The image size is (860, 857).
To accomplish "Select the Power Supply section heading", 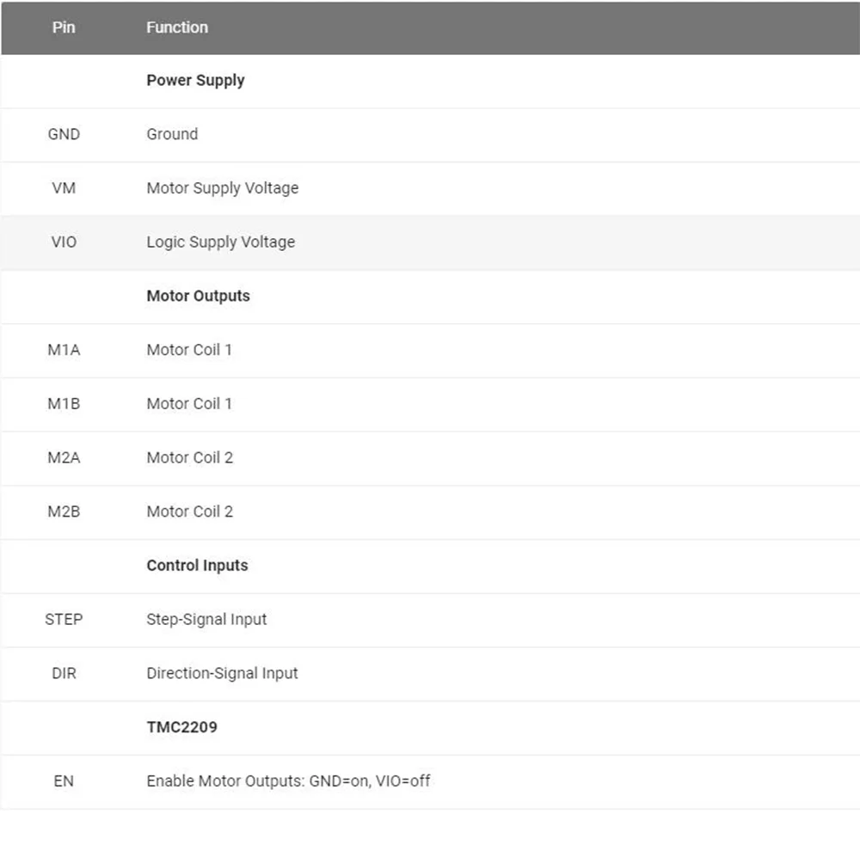I will tap(195, 81).
